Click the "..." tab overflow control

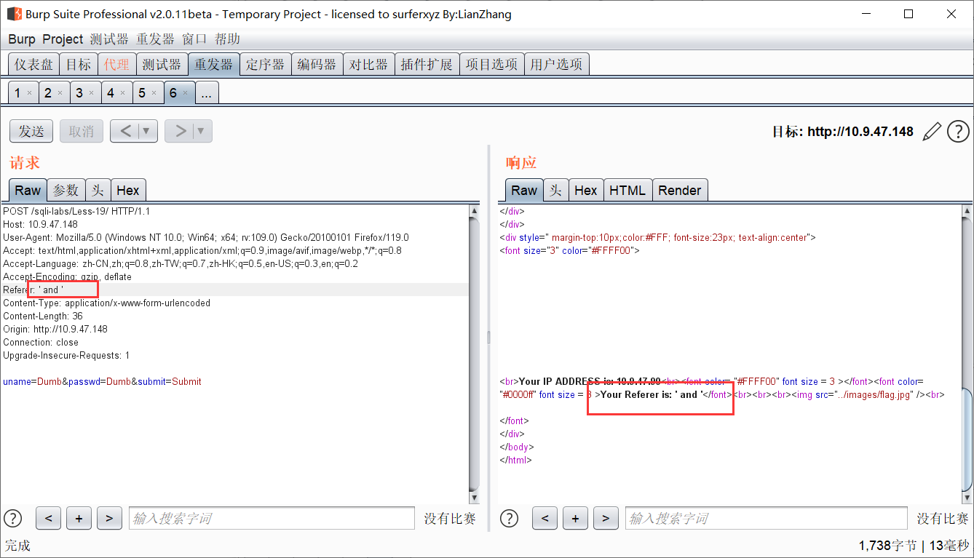coord(207,92)
